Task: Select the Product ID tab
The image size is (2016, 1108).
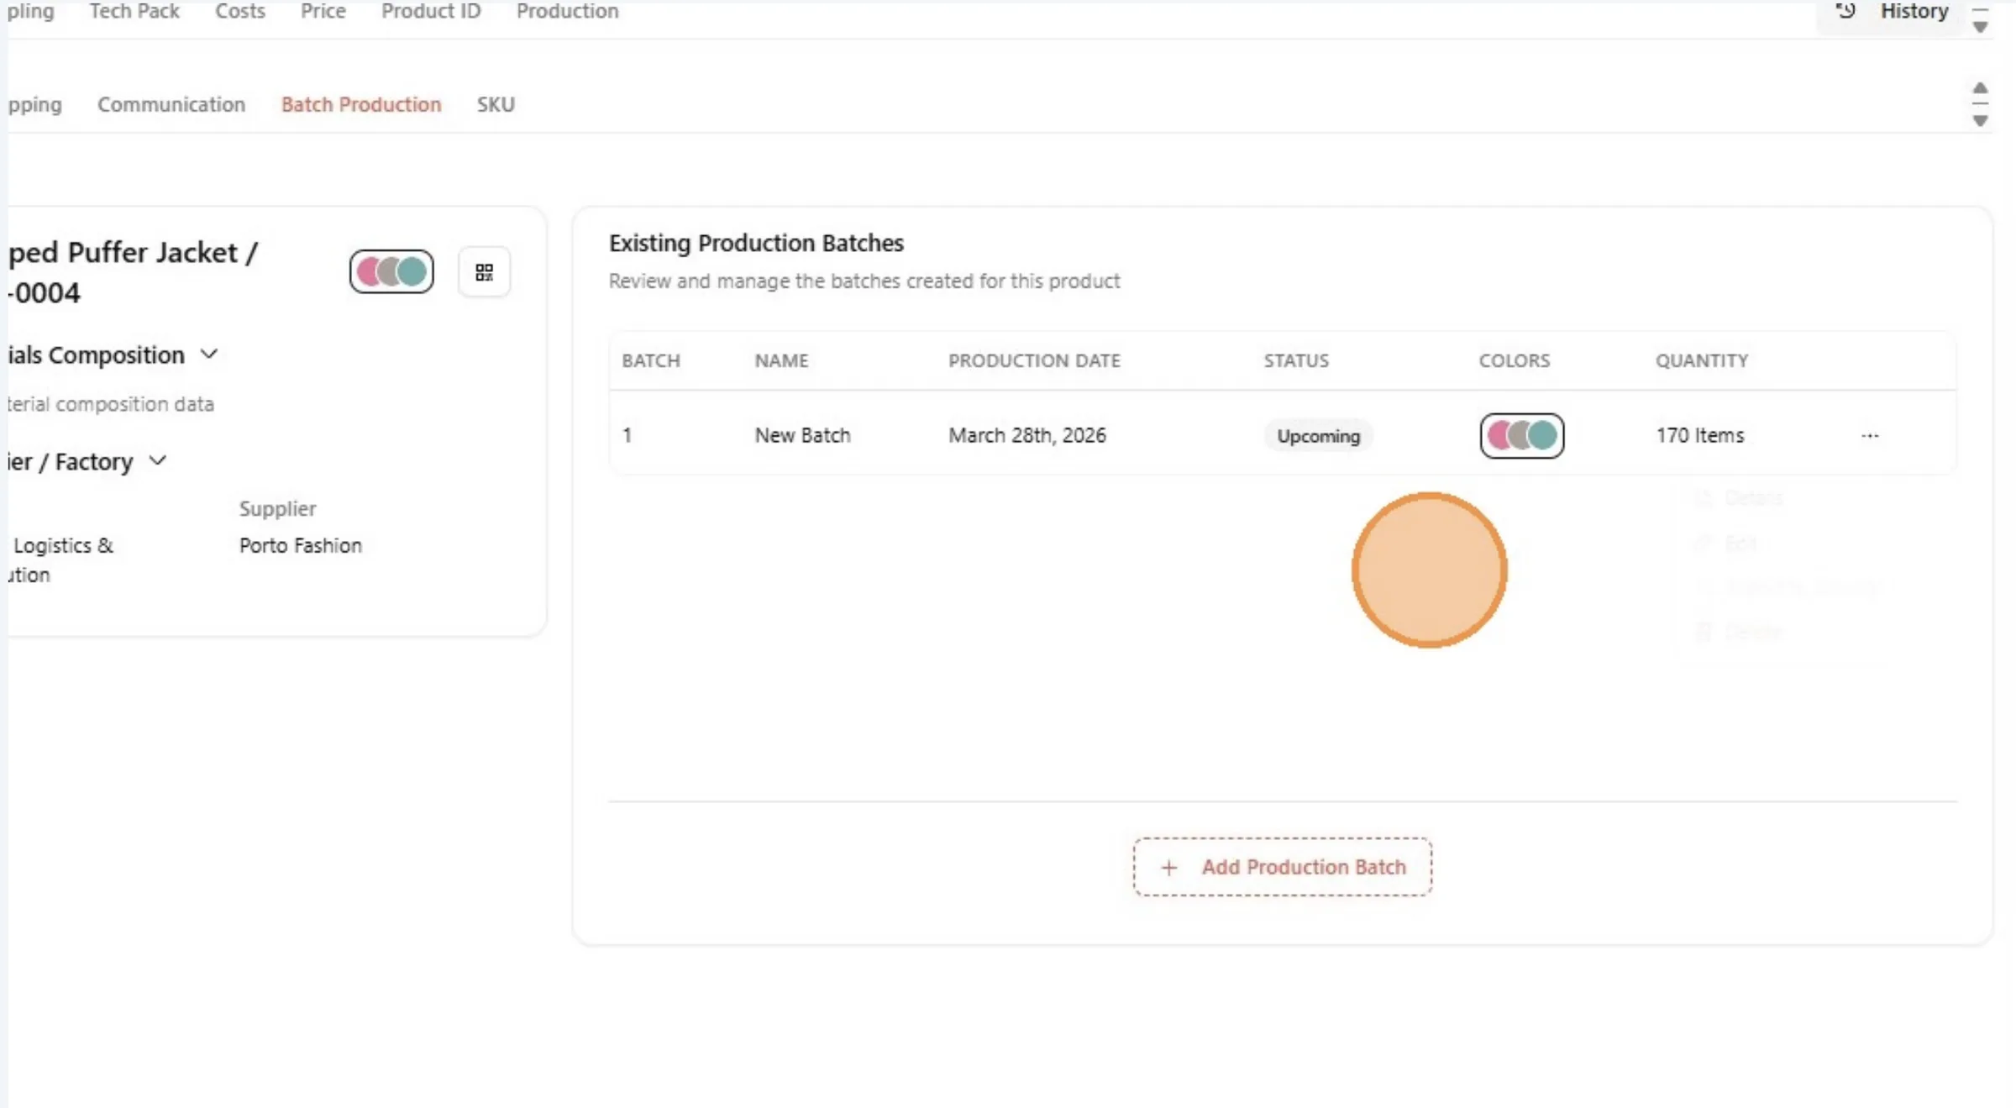Action: (x=431, y=11)
